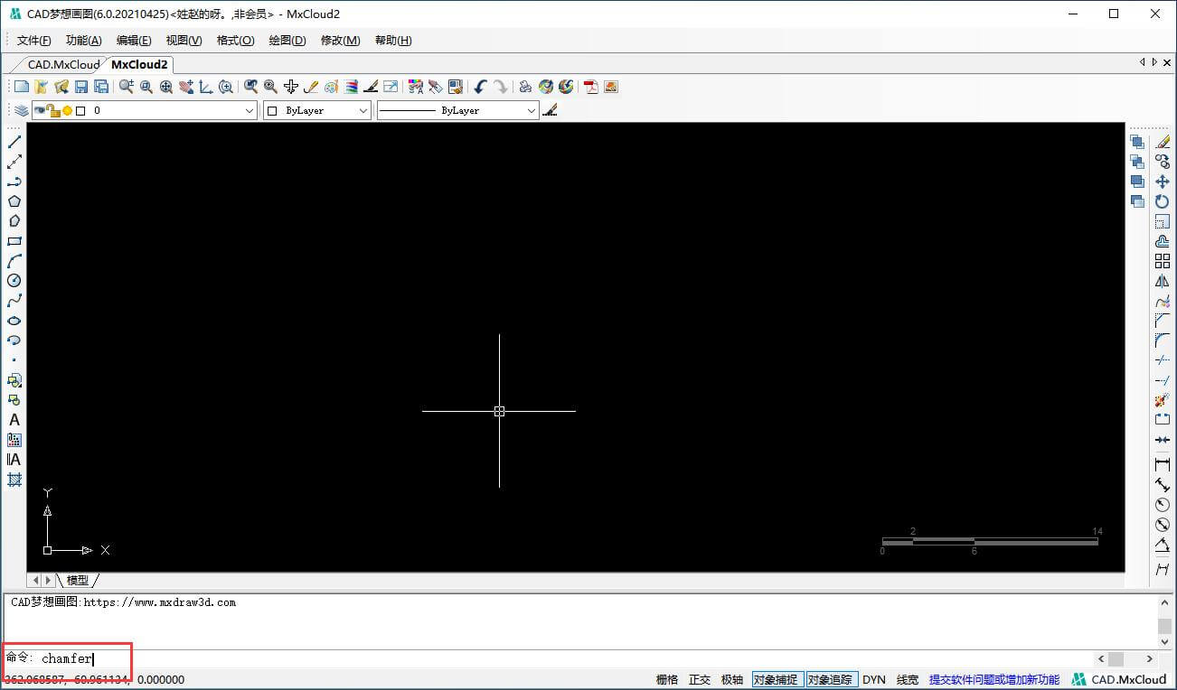Export drawing to PDF icon
Viewport: 1177px width, 690px height.
pos(591,87)
